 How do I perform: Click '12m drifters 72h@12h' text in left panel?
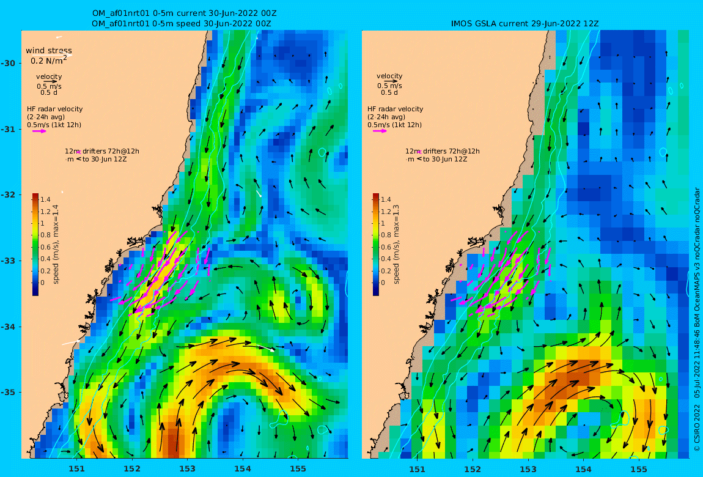101,151
